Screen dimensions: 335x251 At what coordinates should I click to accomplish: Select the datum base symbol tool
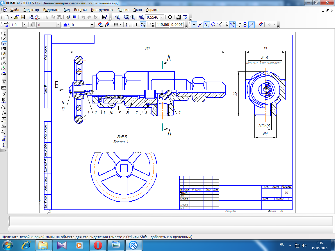coord(3,100)
